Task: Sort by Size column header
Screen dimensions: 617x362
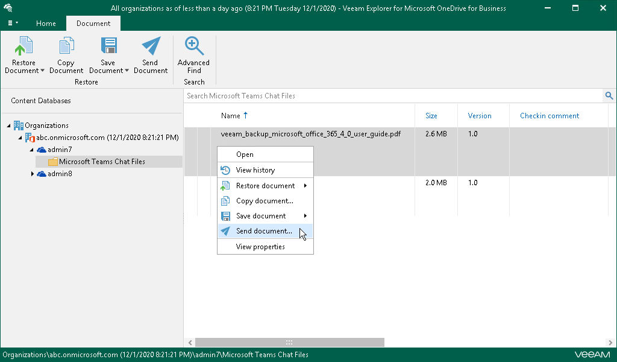Action: 431,115
